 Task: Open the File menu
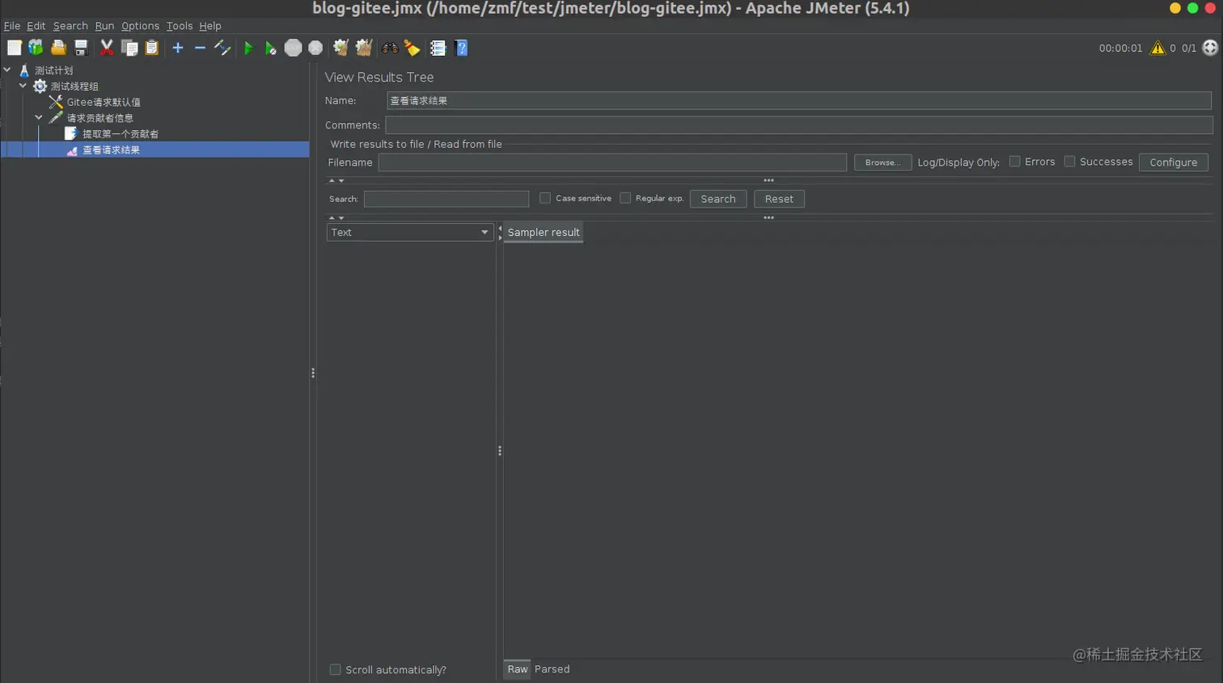pos(12,26)
